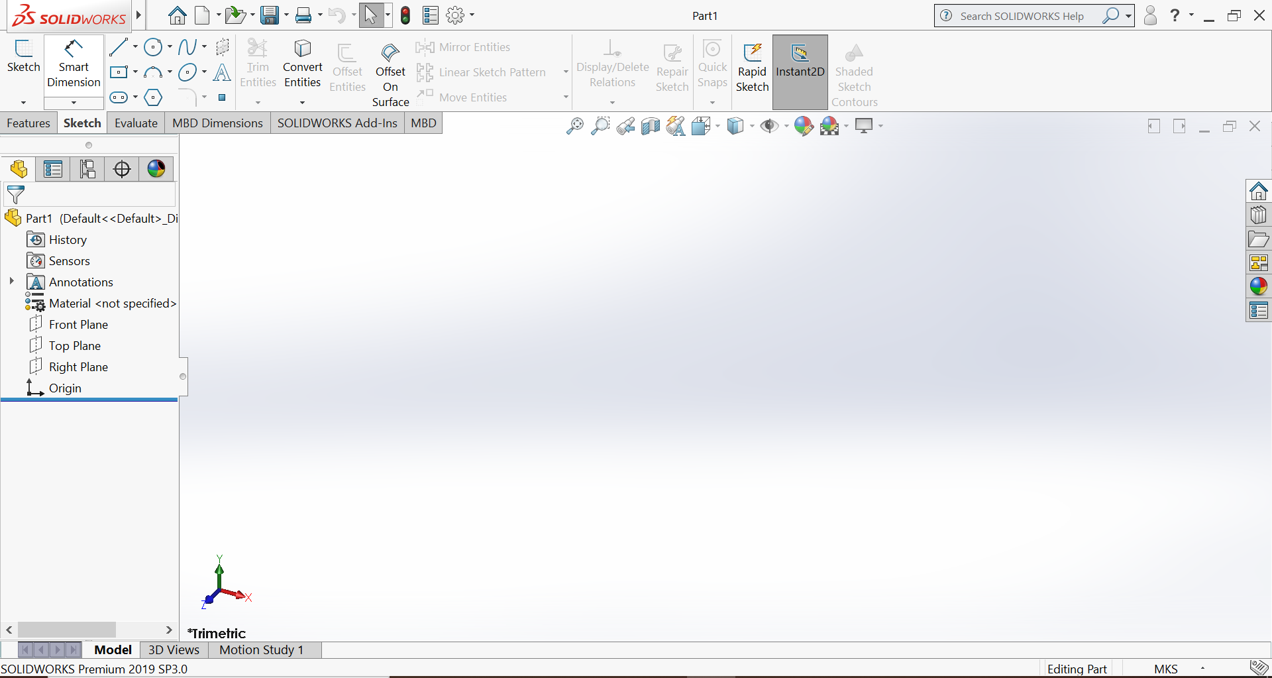Open the Edit Appearance tool

point(803,125)
